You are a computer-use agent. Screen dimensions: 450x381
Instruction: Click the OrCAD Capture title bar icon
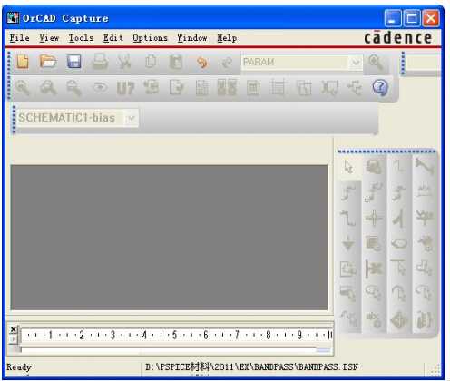click(14, 18)
